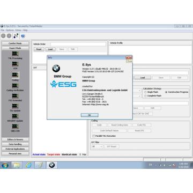Open the SVT filter All dropdown
193x193 pixels.
tap(97, 146)
